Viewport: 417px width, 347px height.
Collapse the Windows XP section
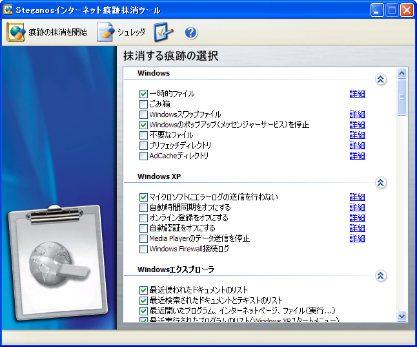(x=381, y=183)
